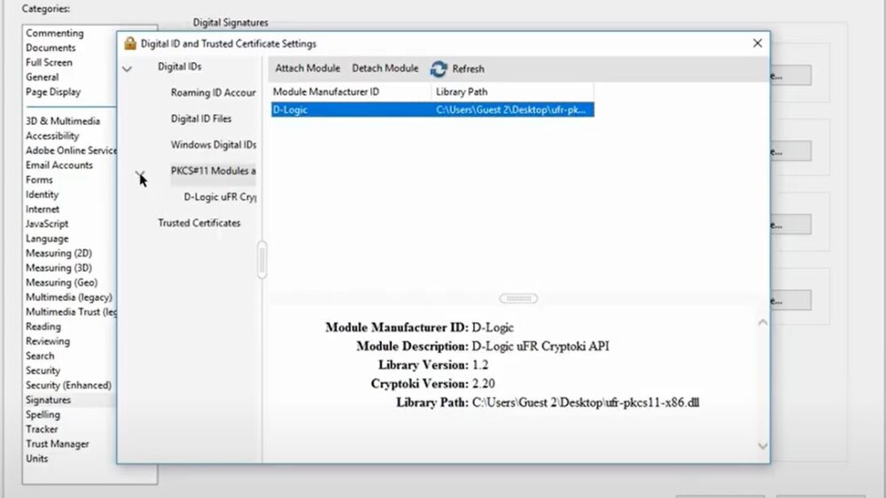Select Full Screen category in Preferences
The height and width of the screenshot is (498, 886).
click(49, 63)
